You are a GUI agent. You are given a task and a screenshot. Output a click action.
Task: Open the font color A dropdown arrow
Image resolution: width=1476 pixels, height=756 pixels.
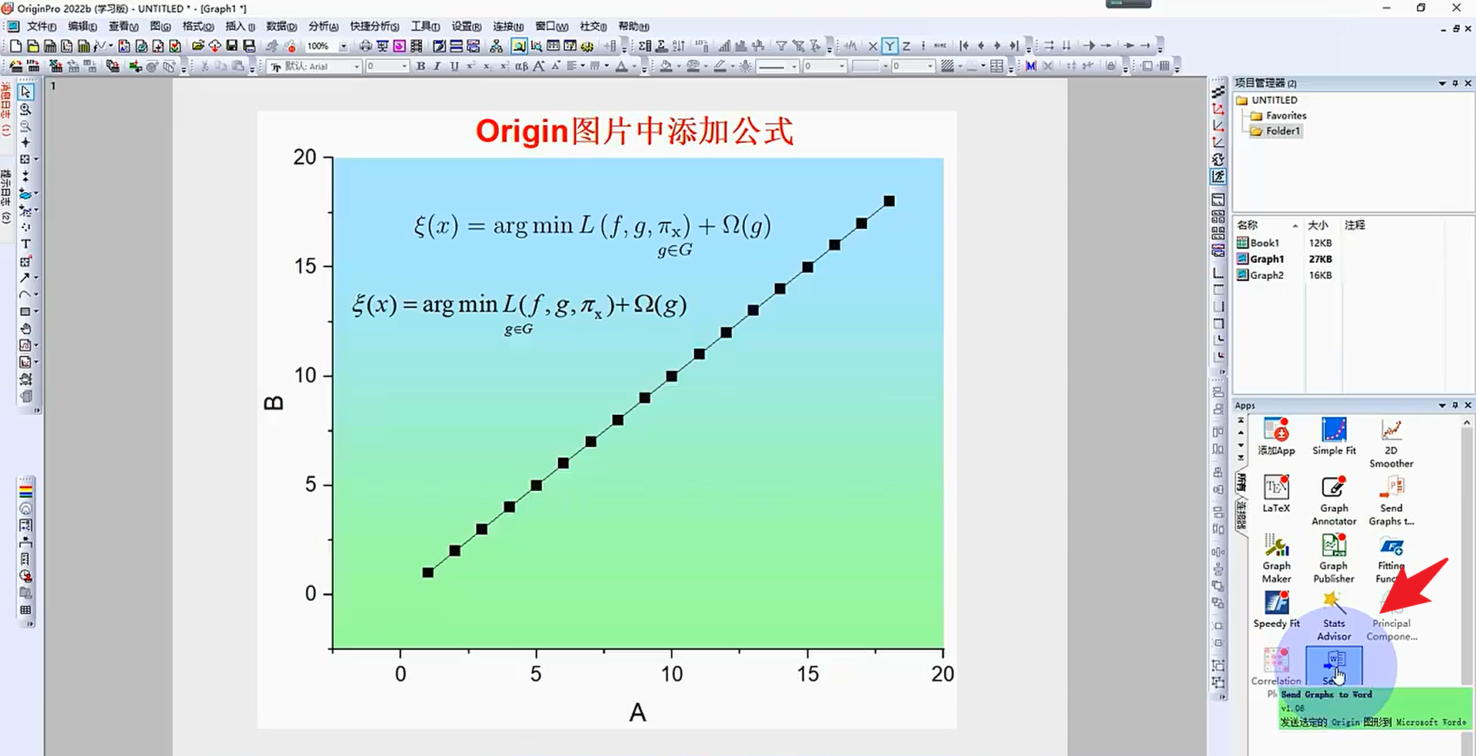pos(634,66)
